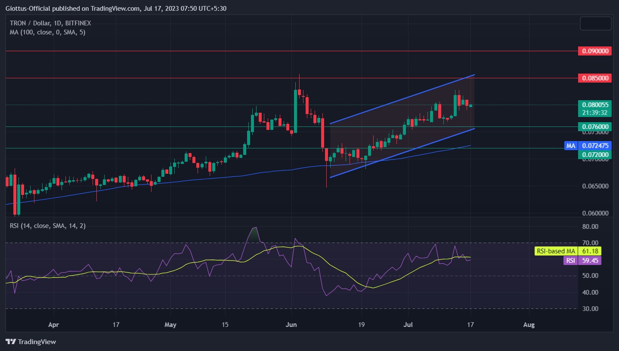The height and width of the screenshot is (351, 619).
Task: Click the empty box in top-right corner
Action: (595, 23)
